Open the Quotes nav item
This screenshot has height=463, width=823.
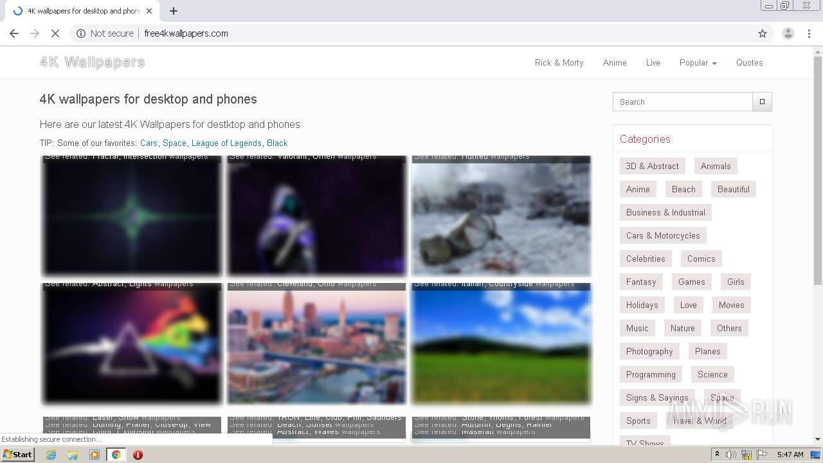(749, 62)
